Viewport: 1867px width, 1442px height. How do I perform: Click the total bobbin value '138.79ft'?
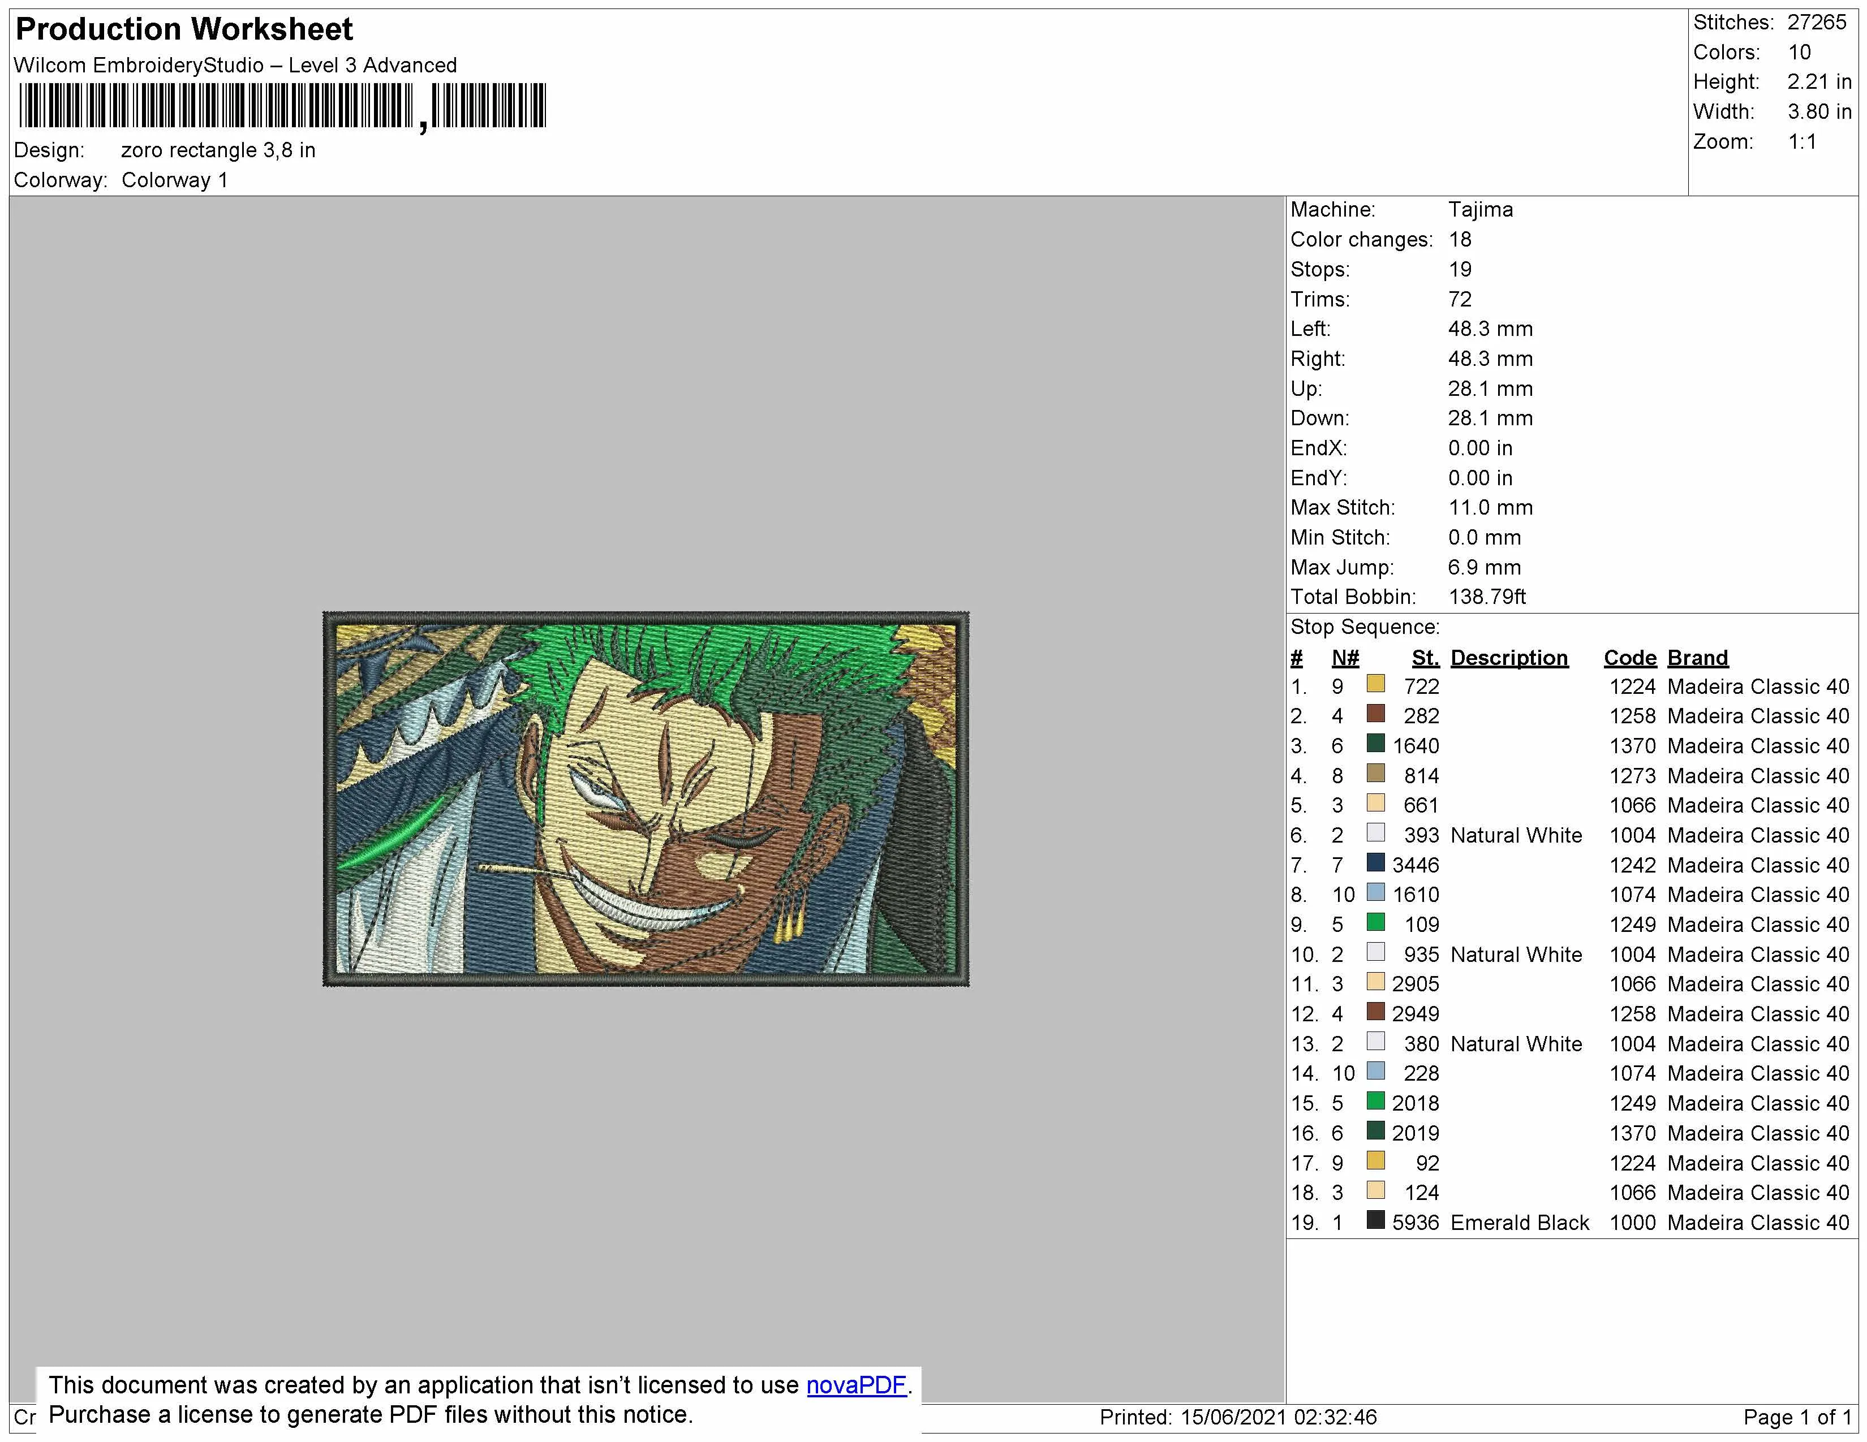click(1487, 597)
